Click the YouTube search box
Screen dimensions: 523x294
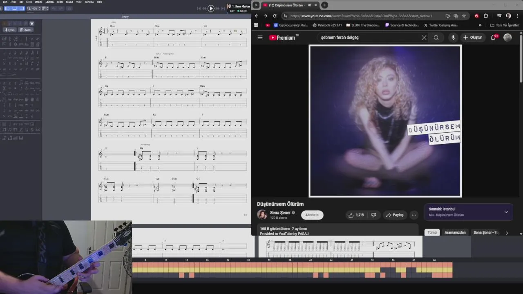[x=370, y=38]
